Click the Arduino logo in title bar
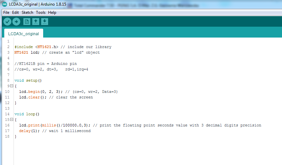The width and height of the screenshot is (282, 165). click(5, 4)
